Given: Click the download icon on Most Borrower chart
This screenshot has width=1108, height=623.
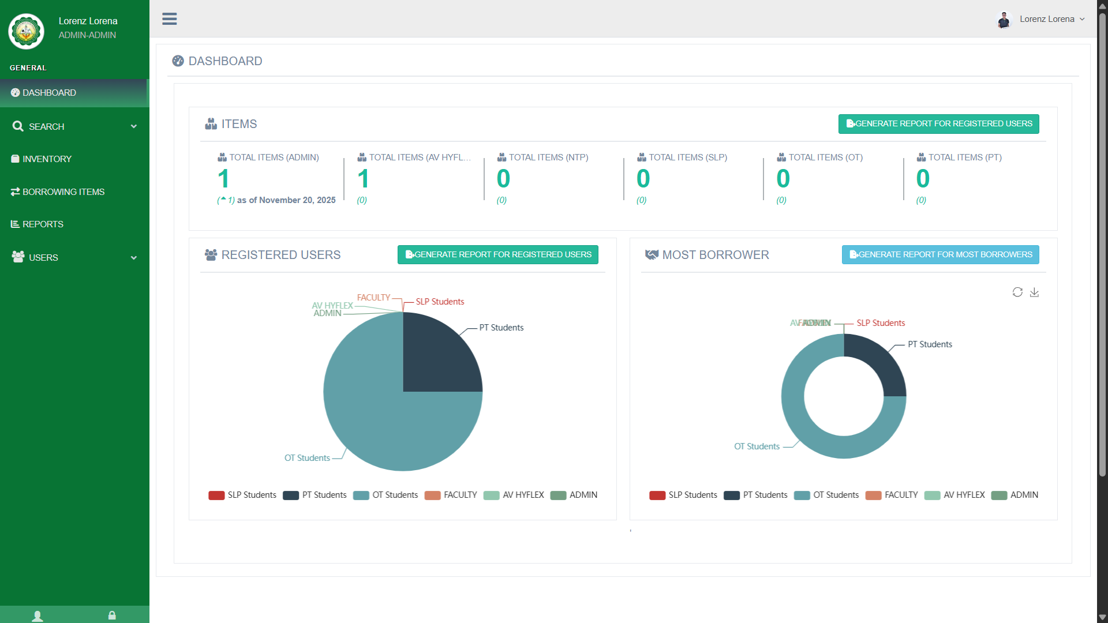Looking at the screenshot, I should [1034, 292].
